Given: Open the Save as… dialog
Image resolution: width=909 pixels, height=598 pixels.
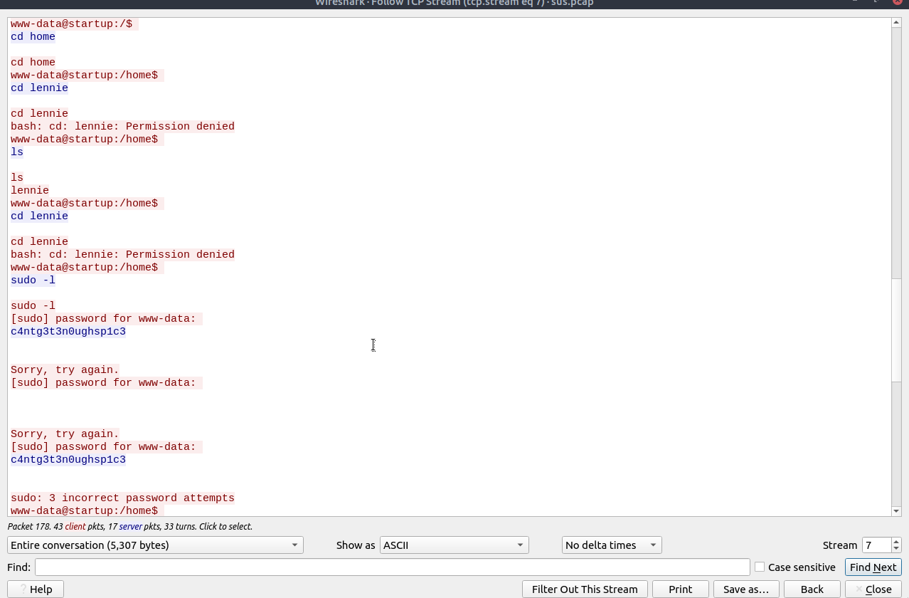Looking at the screenshot, I should point(745,589).
